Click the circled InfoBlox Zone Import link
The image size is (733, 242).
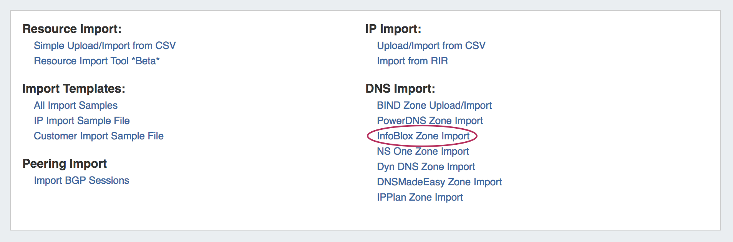pos(423,136)
